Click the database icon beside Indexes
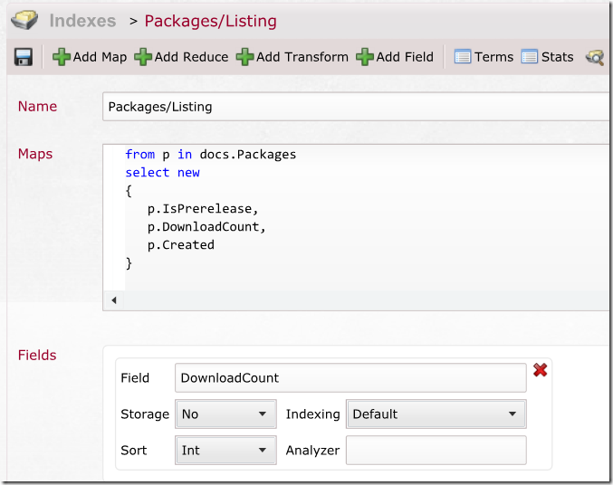 (x=24, y=20)
